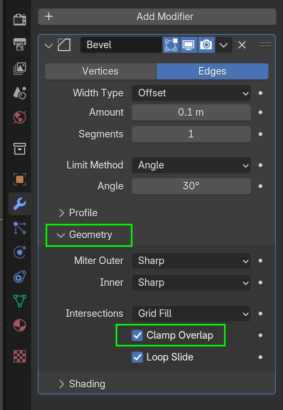Click the Add Modifier button
The height and width of the screenshot is (410, 283).
(x=157, y=17)
